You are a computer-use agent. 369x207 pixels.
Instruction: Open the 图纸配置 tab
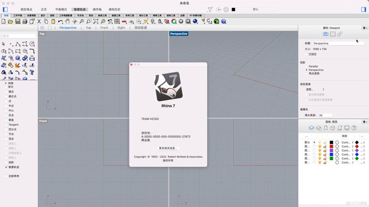point(141,28)
